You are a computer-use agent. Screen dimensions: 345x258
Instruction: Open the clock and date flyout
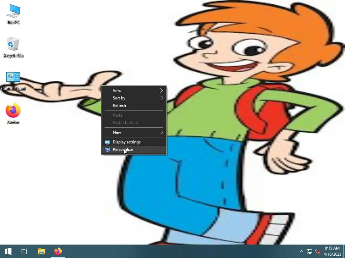point(332,251)
